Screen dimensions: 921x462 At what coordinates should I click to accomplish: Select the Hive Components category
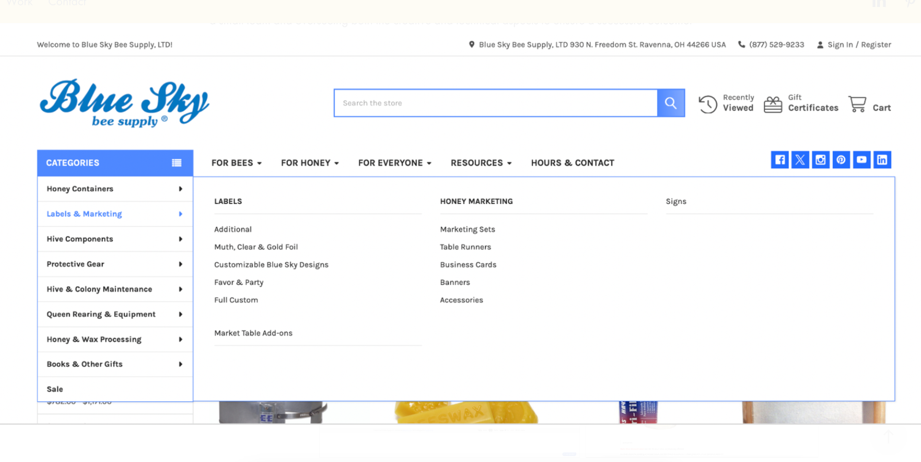(80, 239)
